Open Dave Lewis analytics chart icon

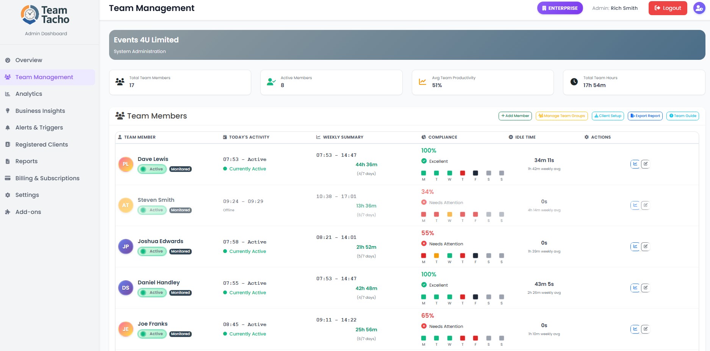pyautogui.click(x=635, y=164)
